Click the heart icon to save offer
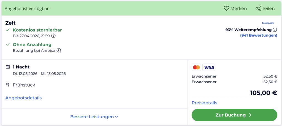Image resolution: width=282 pixels, height=126 pixels. click(226, 8)
